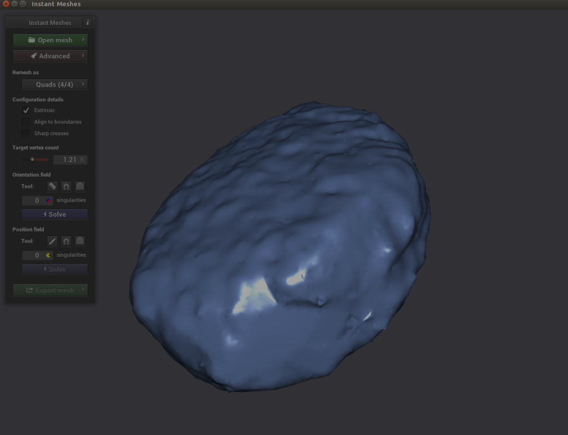Select the position field edge brush tool
The width and height of the screenshot is (568, 435).
point(52,241)
